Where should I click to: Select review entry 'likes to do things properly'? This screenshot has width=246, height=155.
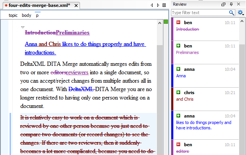[x=205, y=125]
